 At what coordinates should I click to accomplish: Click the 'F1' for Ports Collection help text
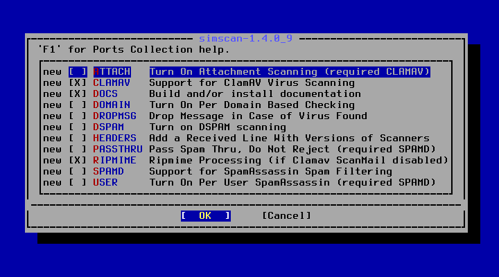pyautogui.click(x=134, y=50)
